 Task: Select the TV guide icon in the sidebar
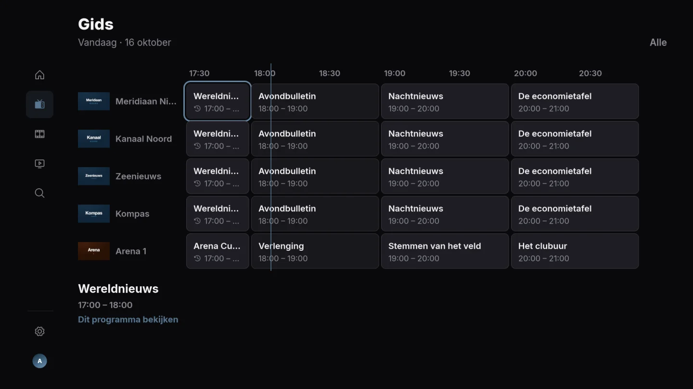[x=39, y=104]
